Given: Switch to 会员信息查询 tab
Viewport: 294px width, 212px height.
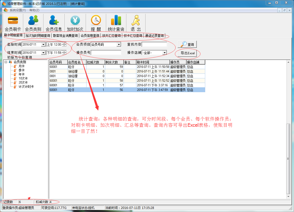Looking at the screenshot, I should (90, 36).
